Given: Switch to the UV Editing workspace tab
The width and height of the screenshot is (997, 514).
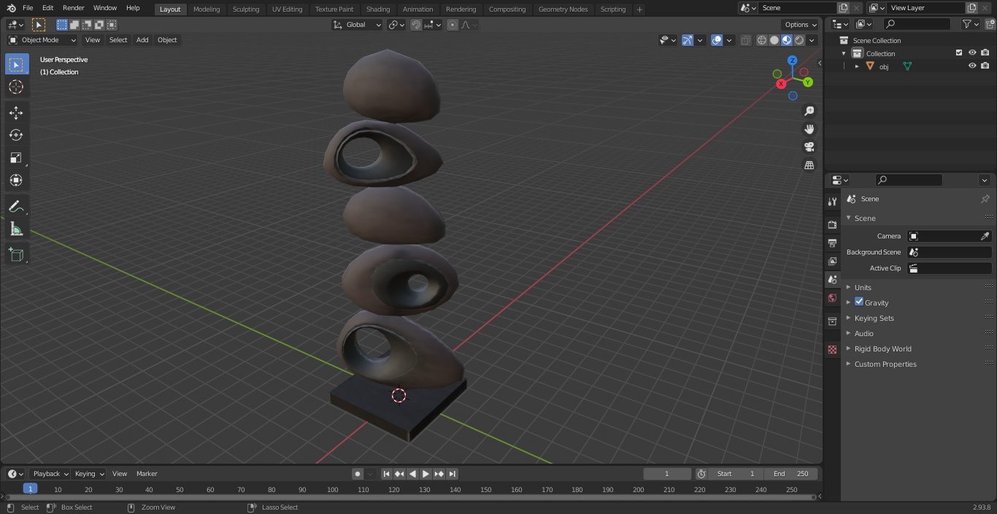Looking at the screenshot, I should 287,9.
